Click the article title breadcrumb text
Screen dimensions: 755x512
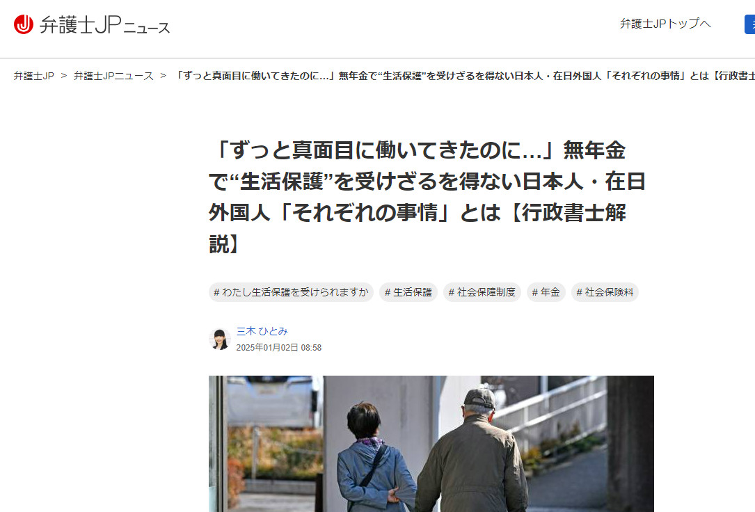465,76
